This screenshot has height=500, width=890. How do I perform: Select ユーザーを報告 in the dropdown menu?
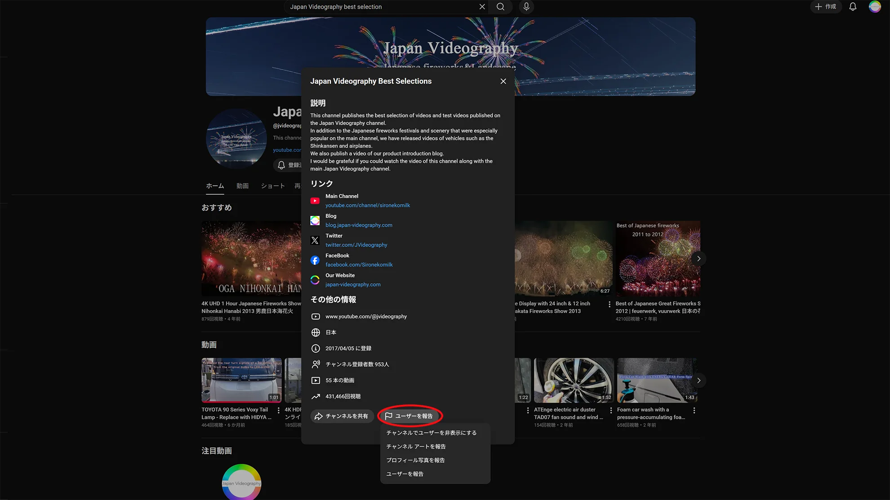tap(435, 474)
